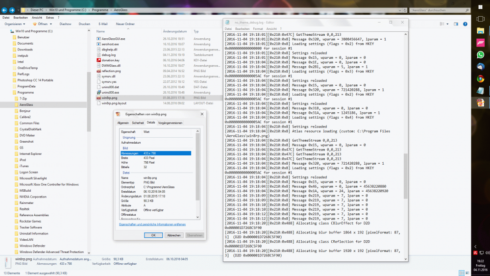Screen dimensions: 490x276
Task: Click the WhatsApp icon in the taskbar
Action: (x=480, y=54)
